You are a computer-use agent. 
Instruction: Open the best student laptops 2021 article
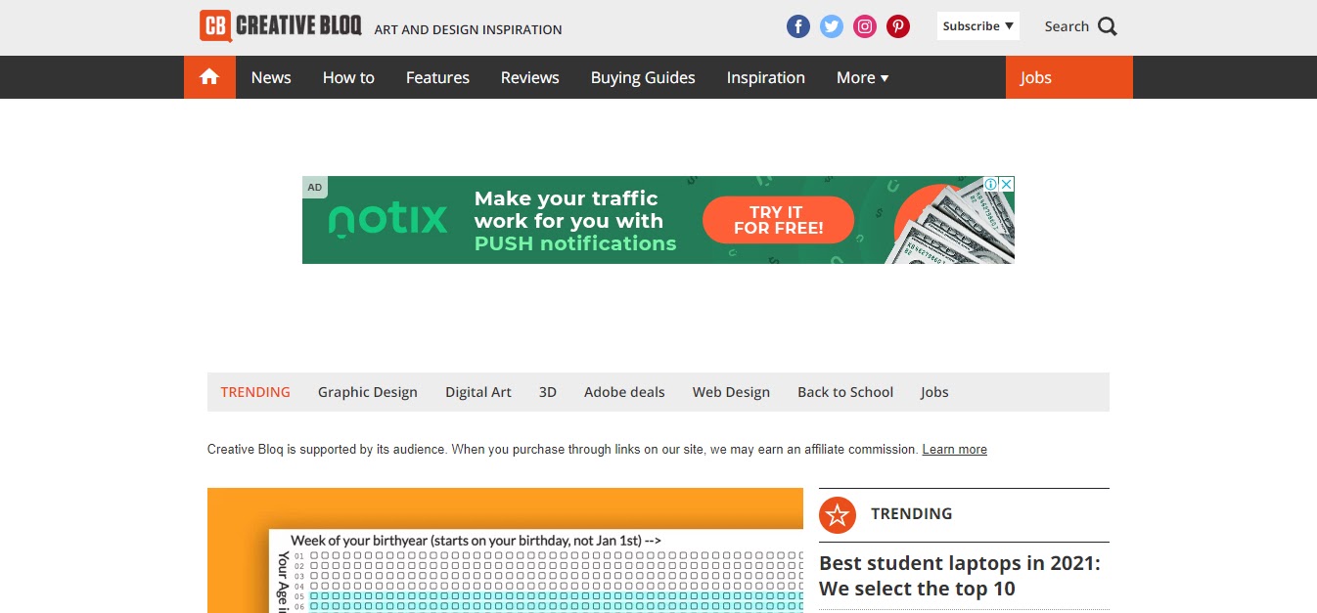tap(960, 575)
